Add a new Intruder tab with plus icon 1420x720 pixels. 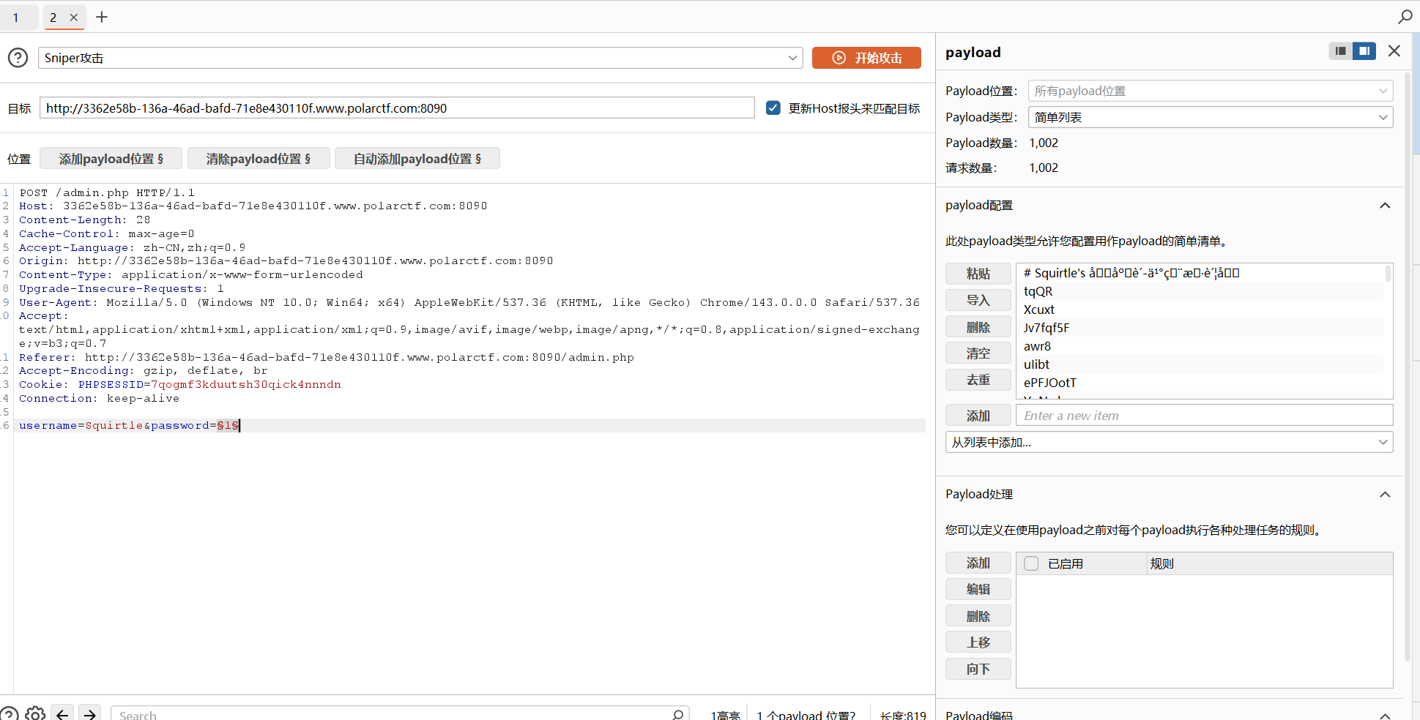click(102, 17)
